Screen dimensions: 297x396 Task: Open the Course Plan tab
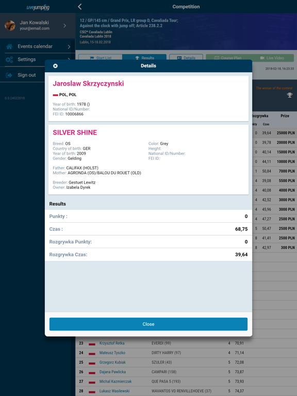pos(228,58)
